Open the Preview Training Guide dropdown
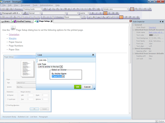 tap(33, 9)
